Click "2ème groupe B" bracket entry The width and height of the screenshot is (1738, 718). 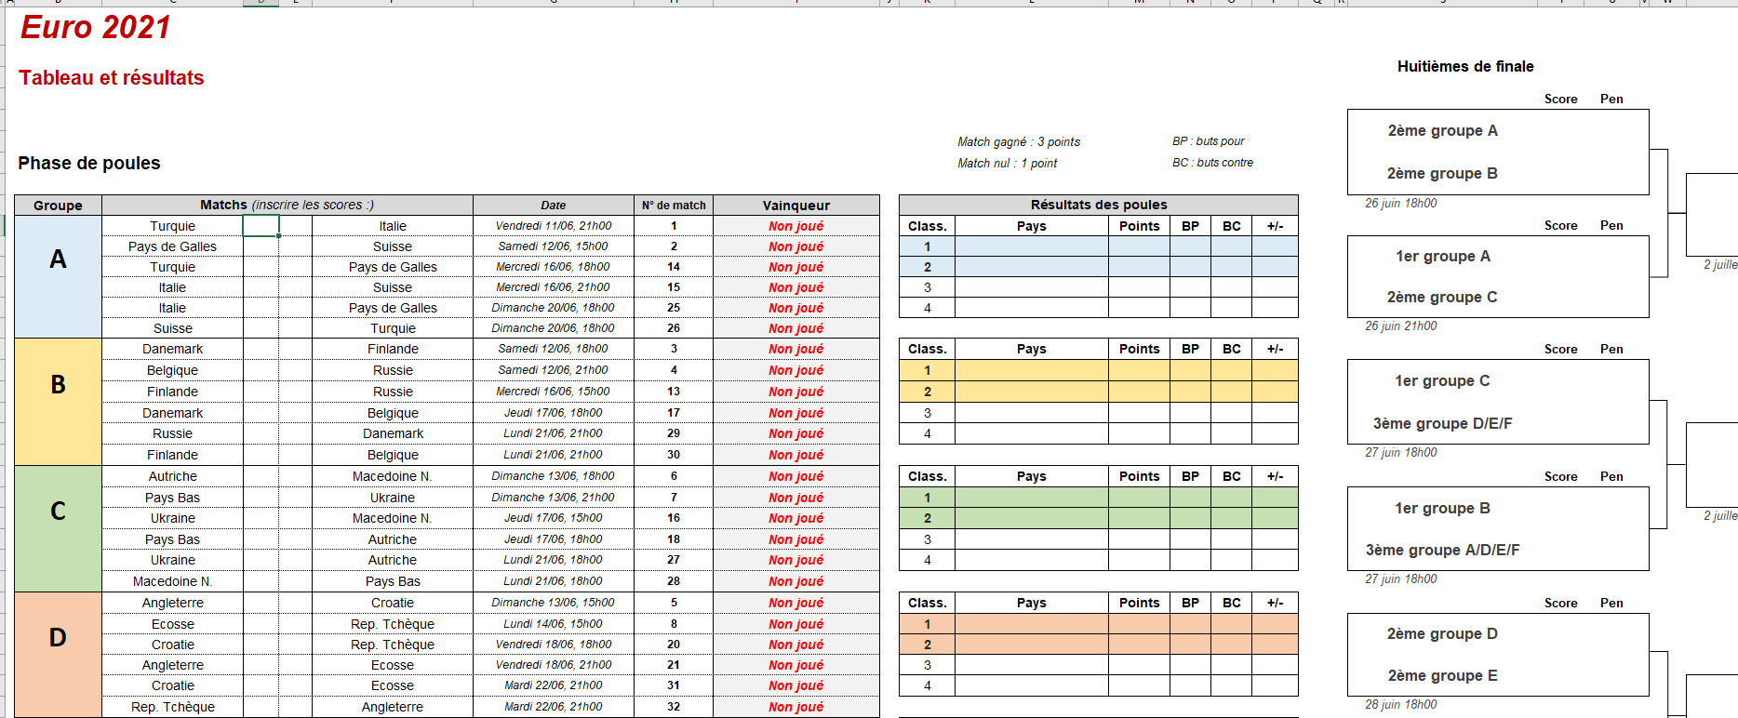coord(1442,173)
